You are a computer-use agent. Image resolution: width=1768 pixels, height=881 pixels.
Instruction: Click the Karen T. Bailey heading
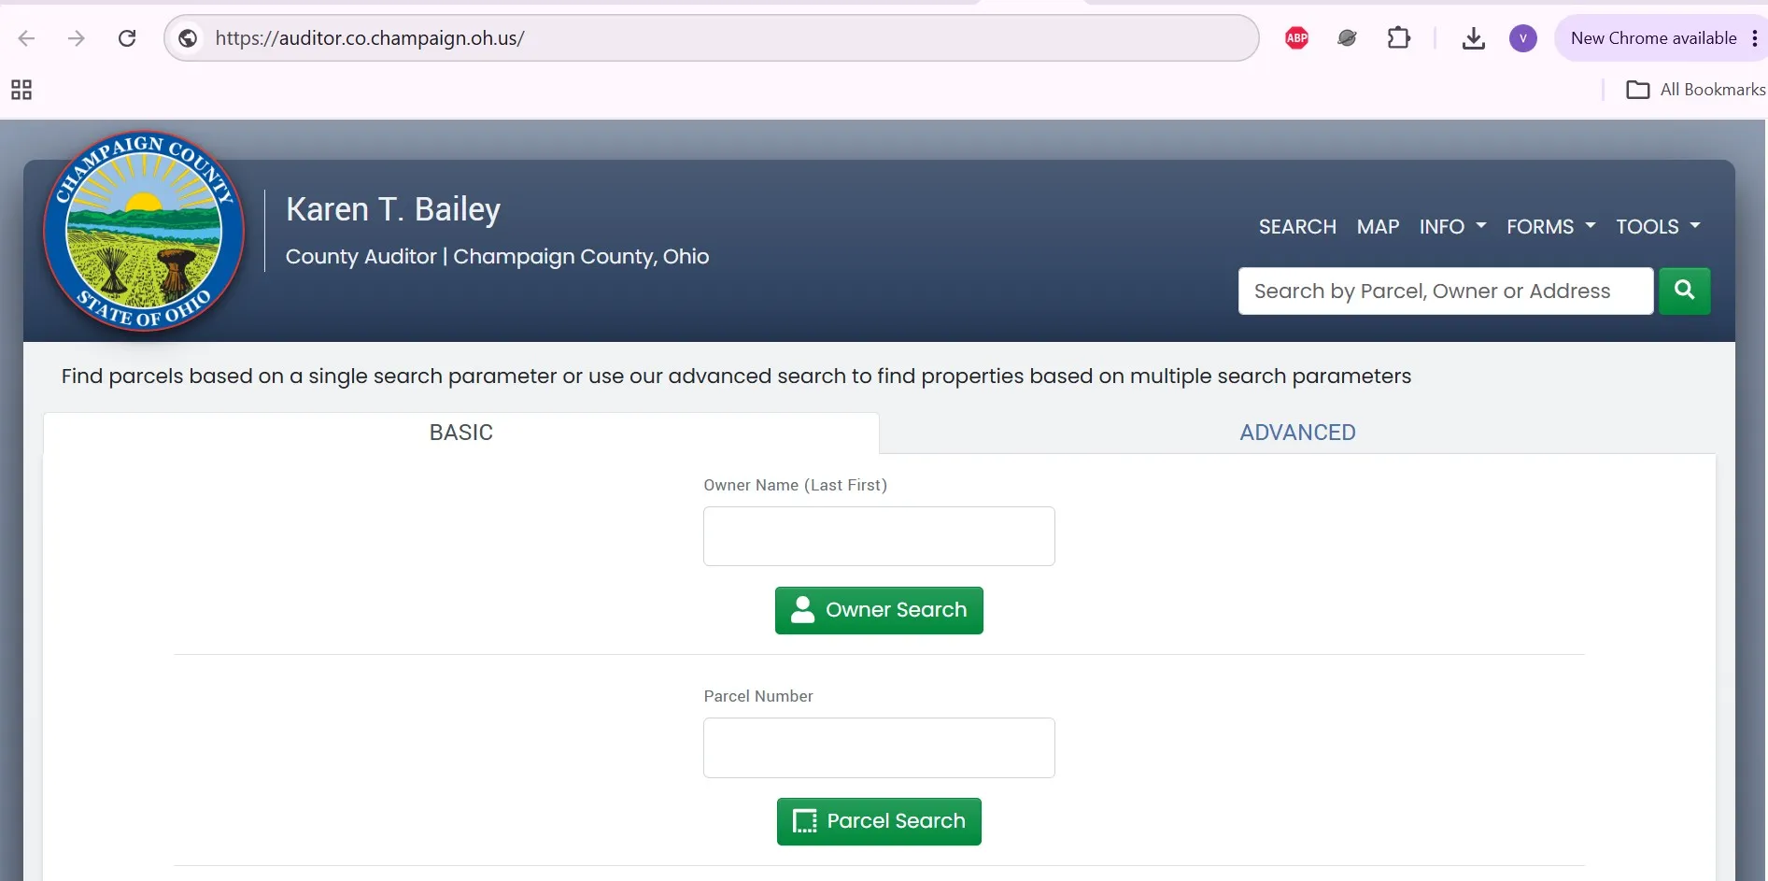[x=393, y=209]
